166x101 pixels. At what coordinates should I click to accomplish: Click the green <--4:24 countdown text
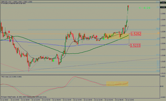pyautogui.click(x=144, y=8)
